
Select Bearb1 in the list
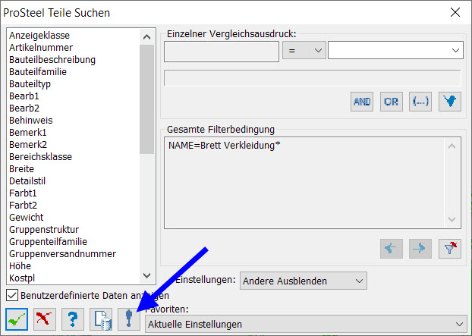24,96
